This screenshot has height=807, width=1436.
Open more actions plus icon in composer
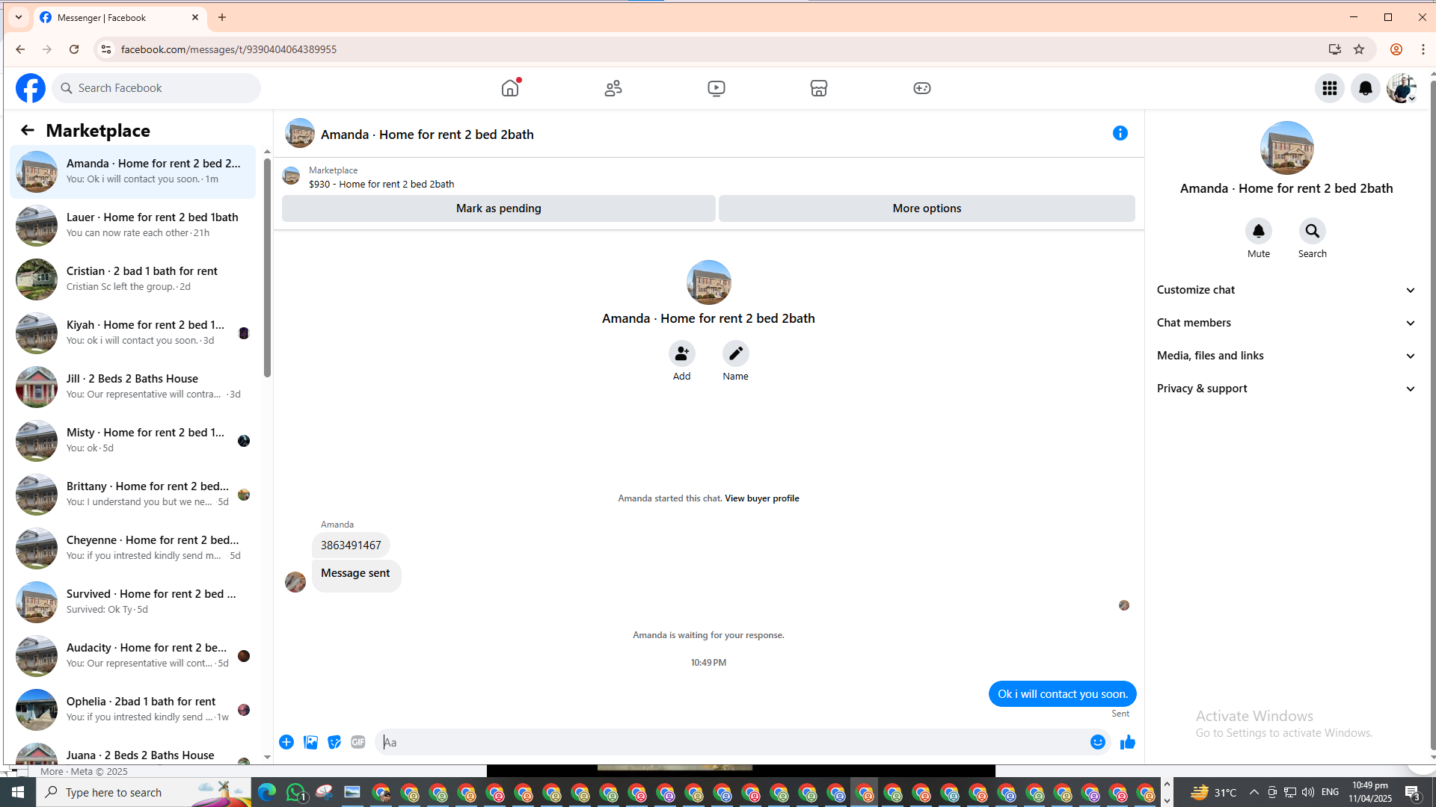(286, 742)
